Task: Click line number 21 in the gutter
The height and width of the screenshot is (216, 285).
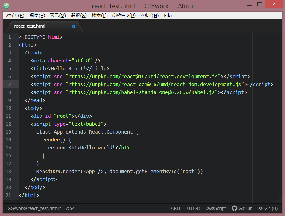Action: (x=8, y=195)
